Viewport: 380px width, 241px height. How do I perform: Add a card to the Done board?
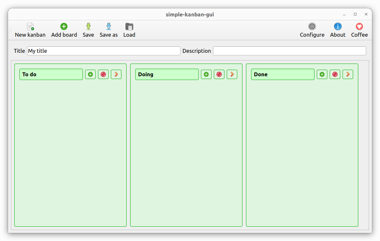(322, 74)
